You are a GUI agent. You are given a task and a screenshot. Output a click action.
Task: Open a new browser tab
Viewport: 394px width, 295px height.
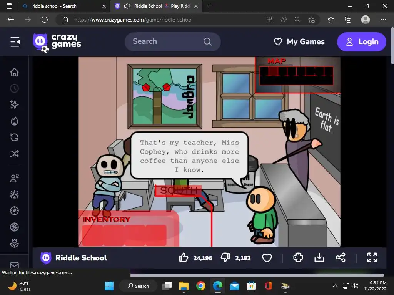(209, 6)
